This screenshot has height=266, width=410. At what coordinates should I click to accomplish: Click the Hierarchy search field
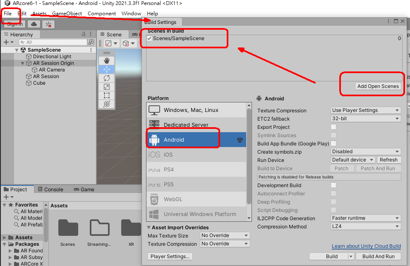tap(53, 42)
